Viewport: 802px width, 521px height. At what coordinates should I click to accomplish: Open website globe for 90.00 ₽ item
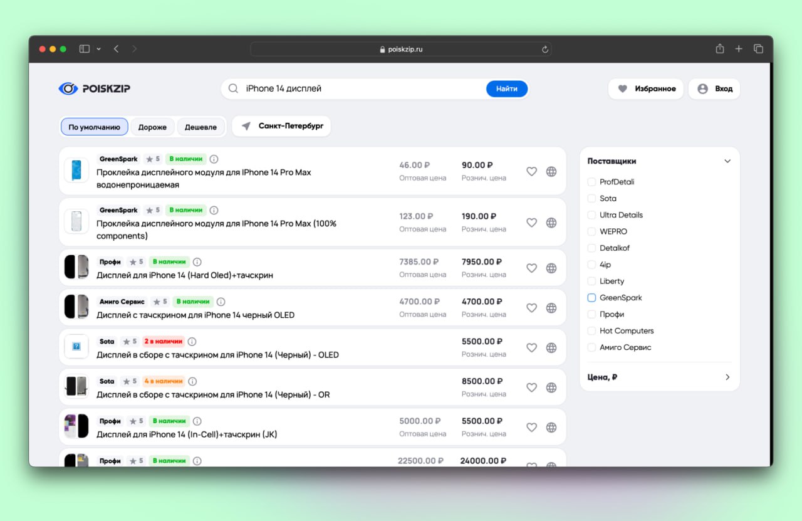(551, 171)
